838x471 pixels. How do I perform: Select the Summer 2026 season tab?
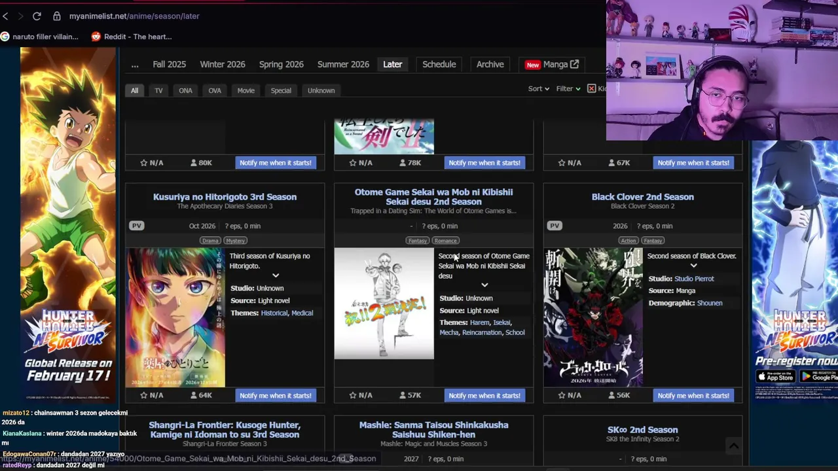[x=343, y=64]
